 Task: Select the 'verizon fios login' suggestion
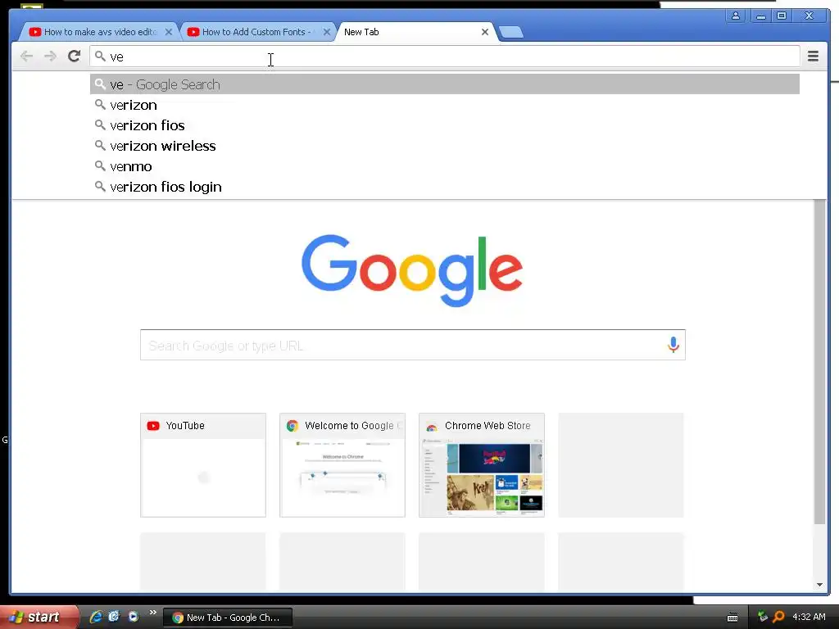445,187
